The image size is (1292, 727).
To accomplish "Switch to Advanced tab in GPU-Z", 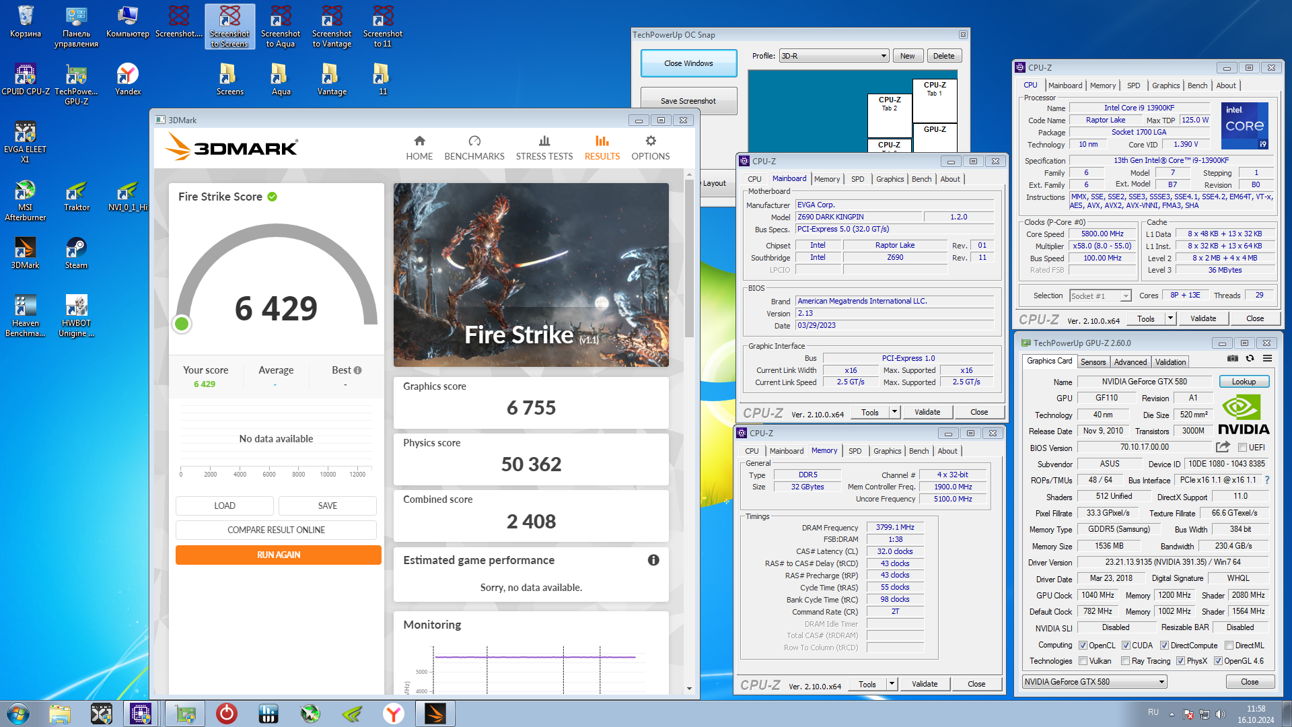I will point(1130,362).
